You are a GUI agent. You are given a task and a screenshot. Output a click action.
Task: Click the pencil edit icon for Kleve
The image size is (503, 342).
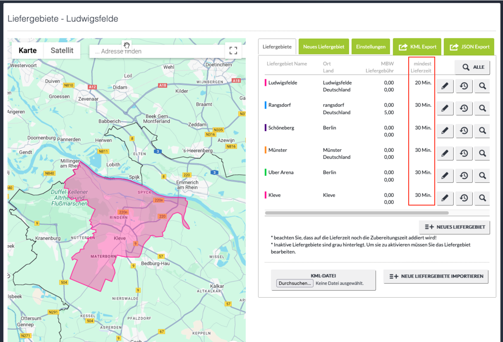pos(445,198)
